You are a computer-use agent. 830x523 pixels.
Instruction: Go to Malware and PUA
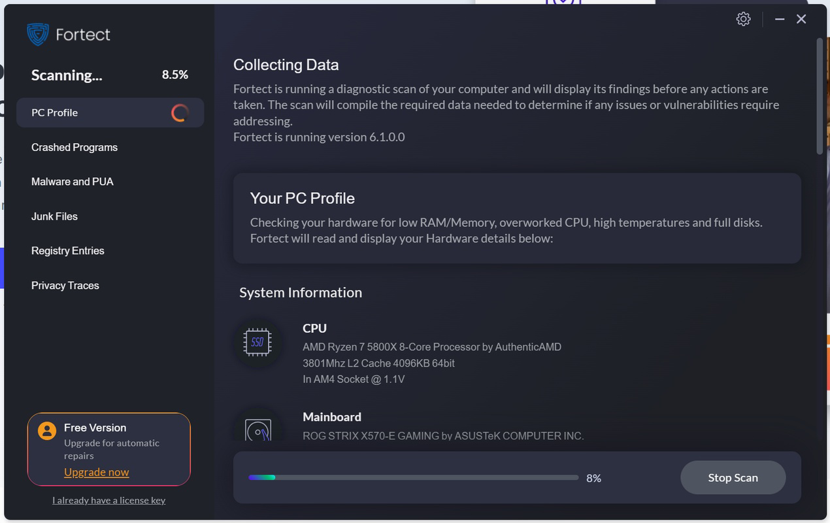tap(73, 182)
